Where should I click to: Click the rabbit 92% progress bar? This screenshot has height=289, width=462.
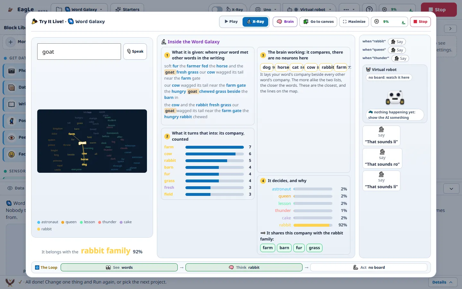click(313, 225)
